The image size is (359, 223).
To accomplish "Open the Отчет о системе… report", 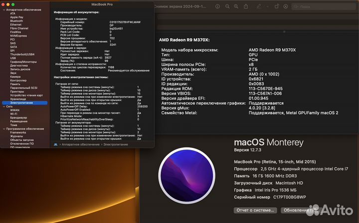I will click(255, 210).
